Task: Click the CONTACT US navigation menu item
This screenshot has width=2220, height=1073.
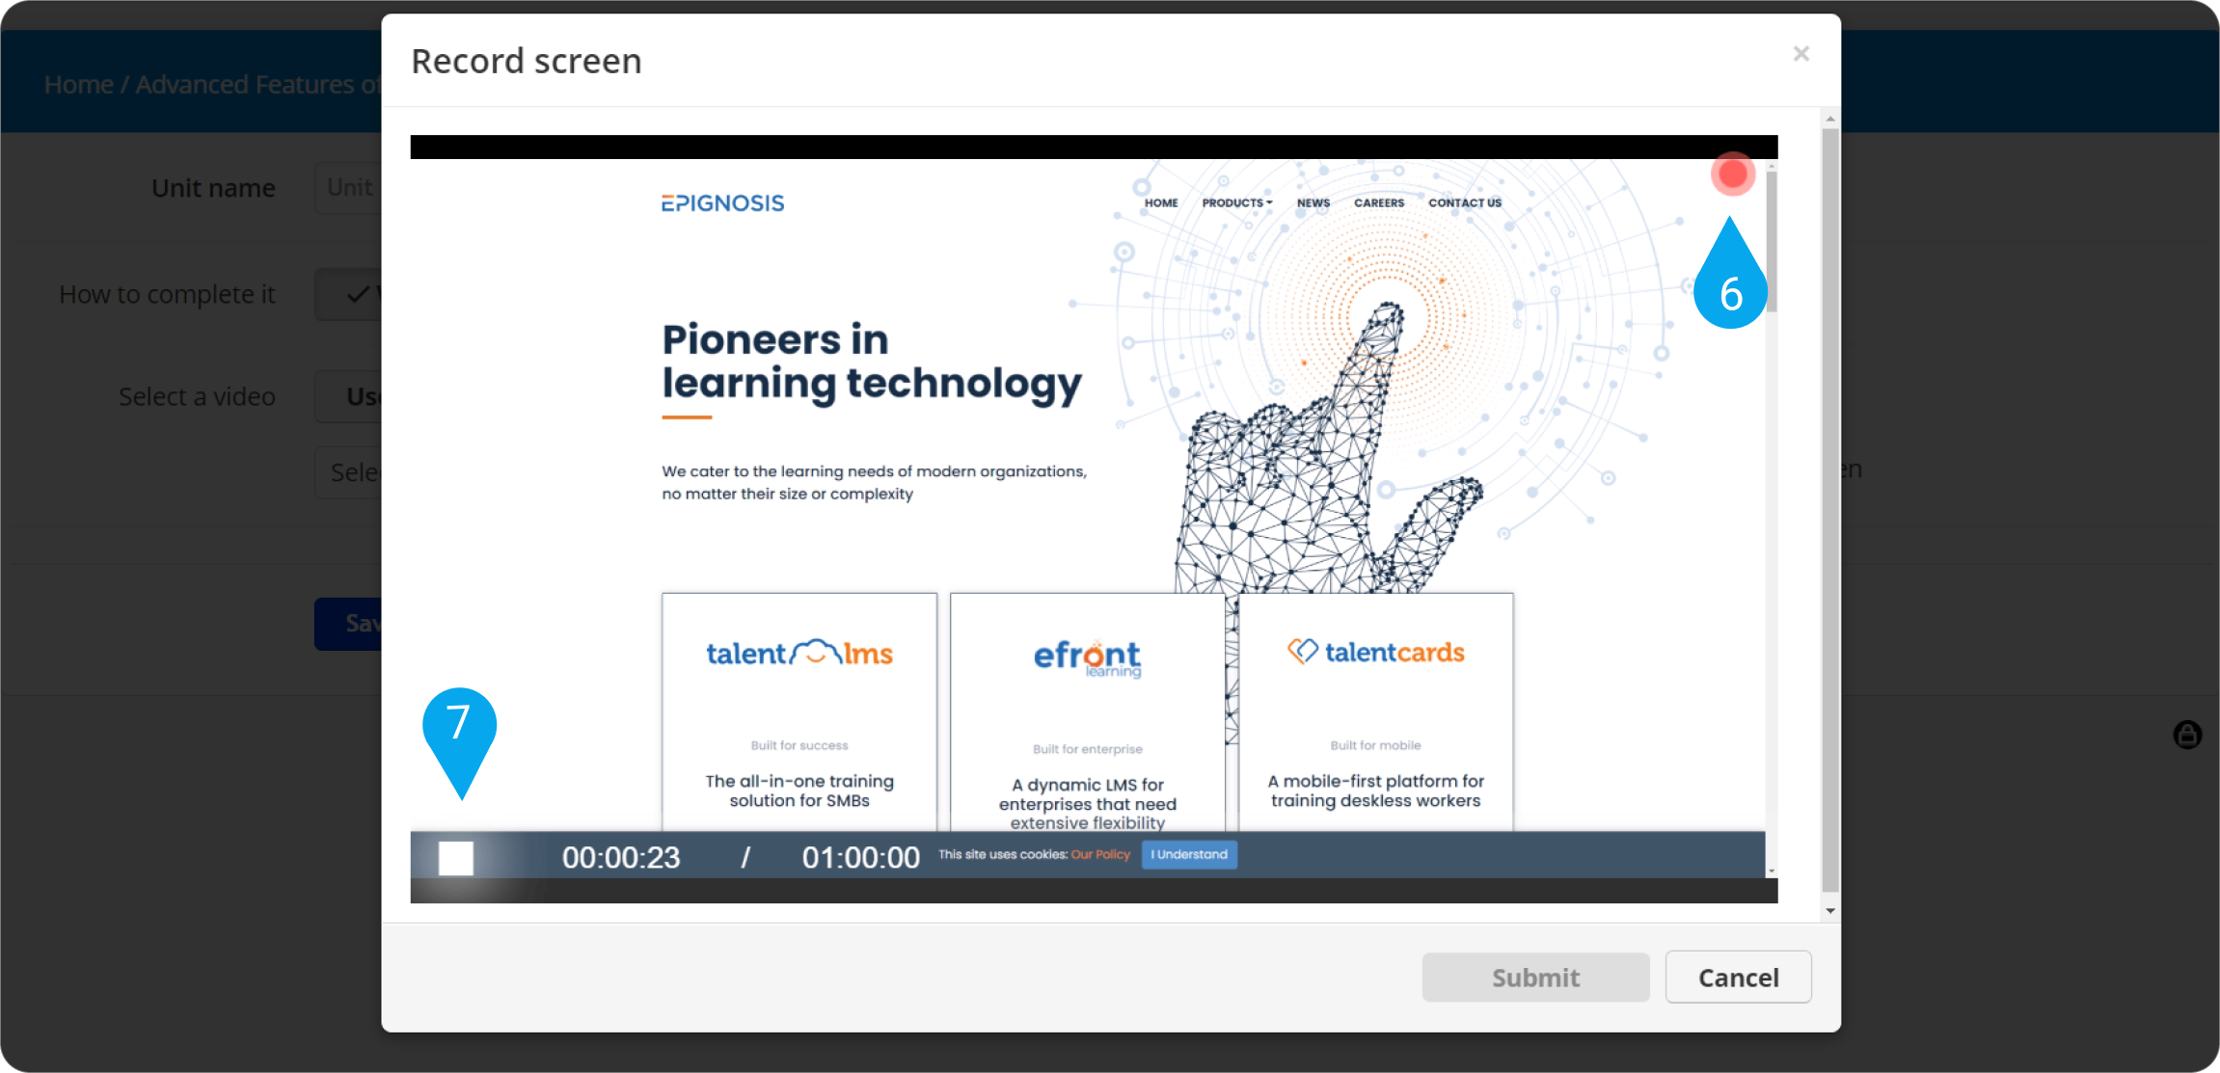Action: coord(1467,202)
